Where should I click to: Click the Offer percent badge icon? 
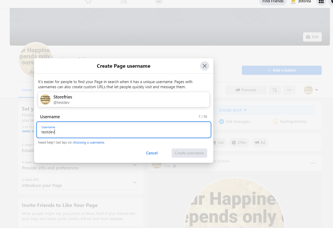pyautogui.click(x=234, y=143)
